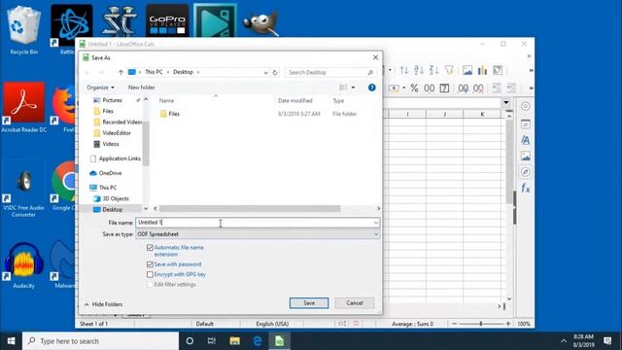Open Microsoft Edge from taskbar
The width and height of the screenshot is (622, 350).
[x=258, y=341]
